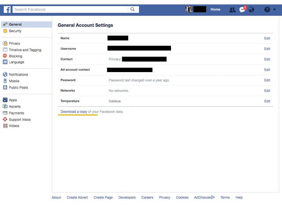This screenshot has height=211, width=282.
Task: Open AdChoices footer link
Action: click(204, 197)
